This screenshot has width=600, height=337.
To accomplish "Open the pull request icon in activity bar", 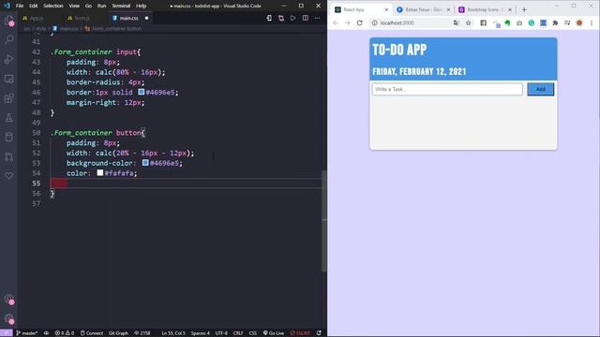I will 8,156.
